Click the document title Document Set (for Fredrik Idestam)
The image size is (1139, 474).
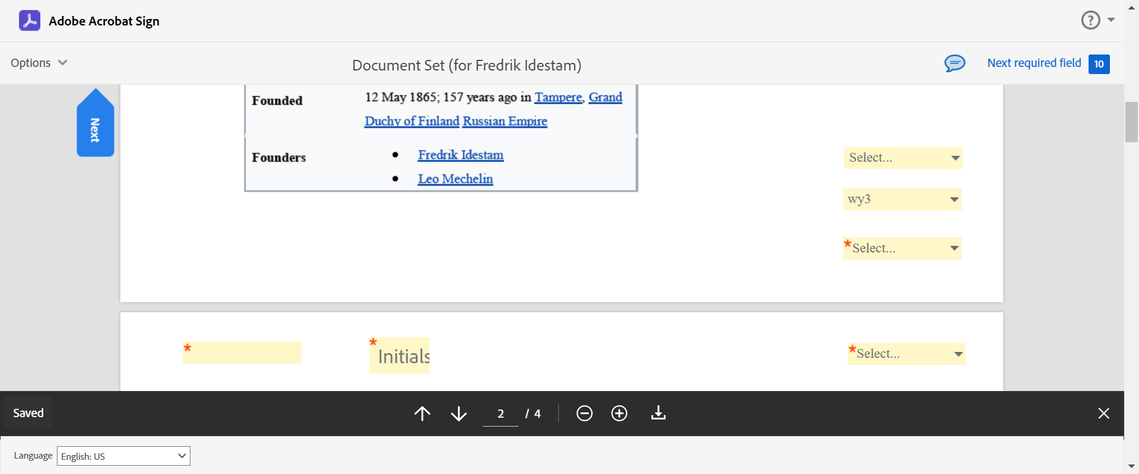click(466, 65)
